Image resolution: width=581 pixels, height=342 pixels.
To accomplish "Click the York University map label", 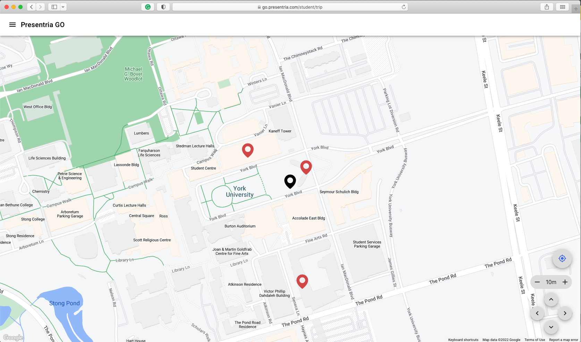I will pos(240,191).
